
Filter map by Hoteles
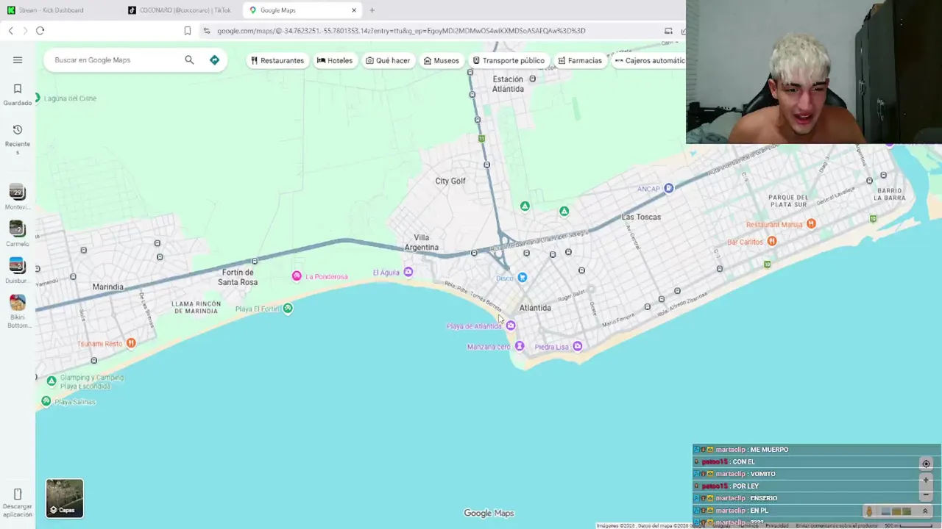(x=335, y=60)
